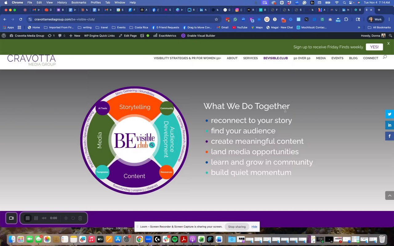Open the site search magnifier icon
Screen dimensions: 394x246
pyautogui.click(x=385, y=57)
